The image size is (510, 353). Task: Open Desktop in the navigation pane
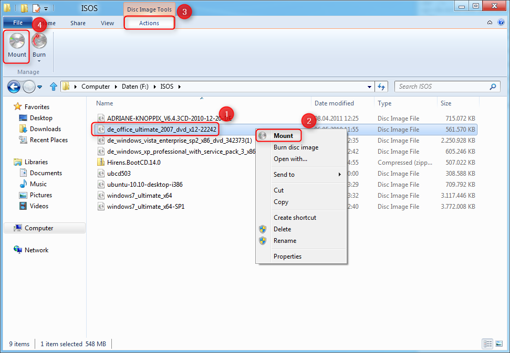click(x=36, y=118)
